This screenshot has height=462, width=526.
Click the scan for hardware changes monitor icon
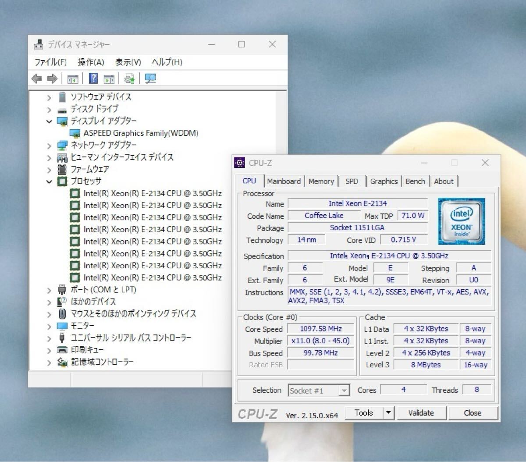coord(150,78)
